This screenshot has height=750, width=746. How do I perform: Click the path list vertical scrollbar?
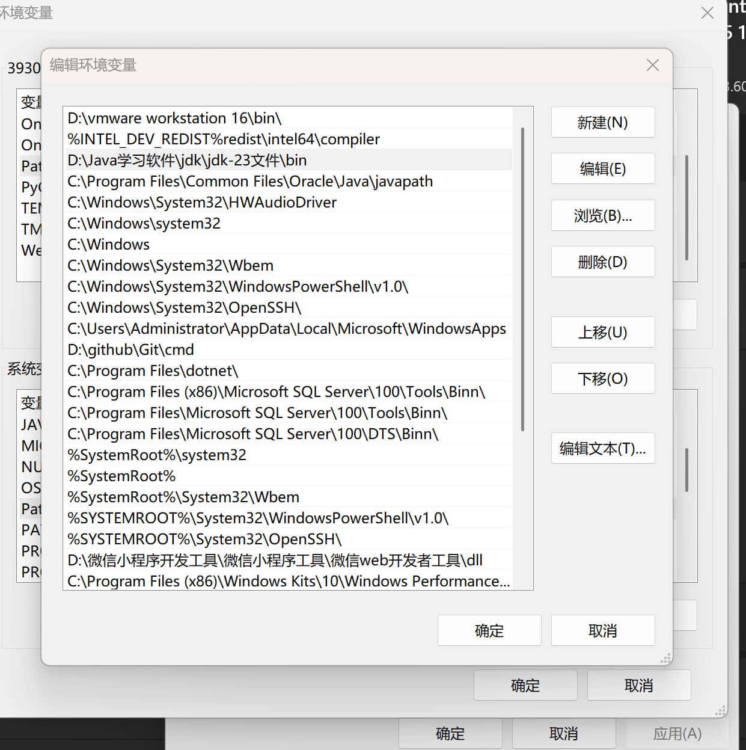(x=522, y=280)
